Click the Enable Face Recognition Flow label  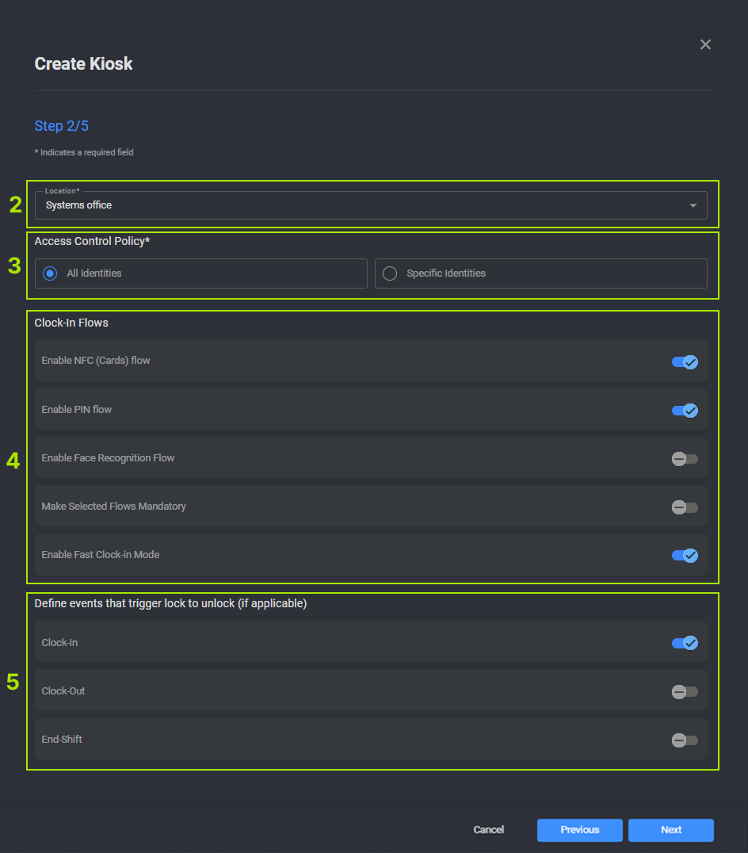pos(108,458)
